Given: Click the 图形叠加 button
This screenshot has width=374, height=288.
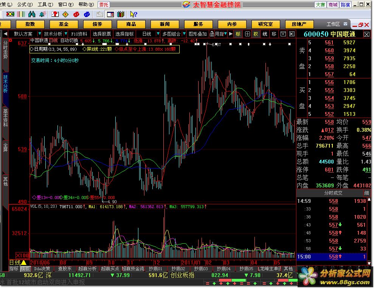Looking at the screenshot, I should click(x=198, y=34).
